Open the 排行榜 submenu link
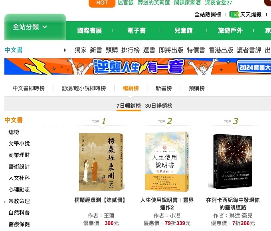The width and height of the screenshot is (271, 231). [131, 50]
